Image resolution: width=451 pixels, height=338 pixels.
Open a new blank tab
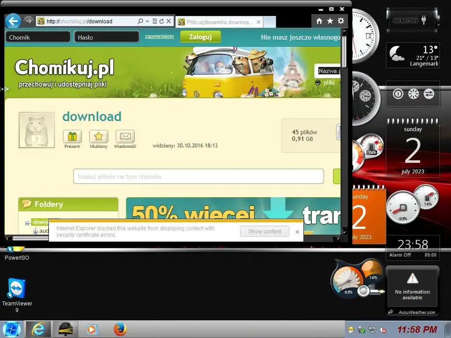[270, 22]
